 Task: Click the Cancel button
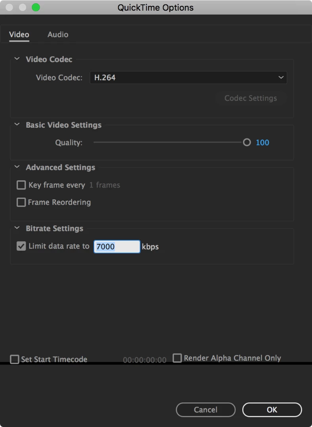coord(205,410)
